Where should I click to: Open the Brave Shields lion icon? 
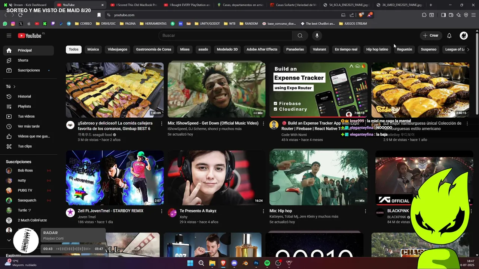click(361, 15)
